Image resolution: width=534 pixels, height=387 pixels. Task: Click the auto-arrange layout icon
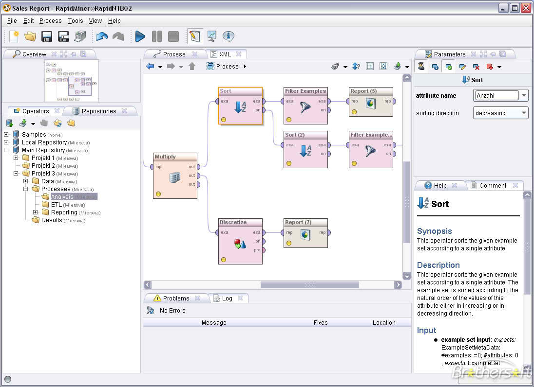[x=370, y=66]
